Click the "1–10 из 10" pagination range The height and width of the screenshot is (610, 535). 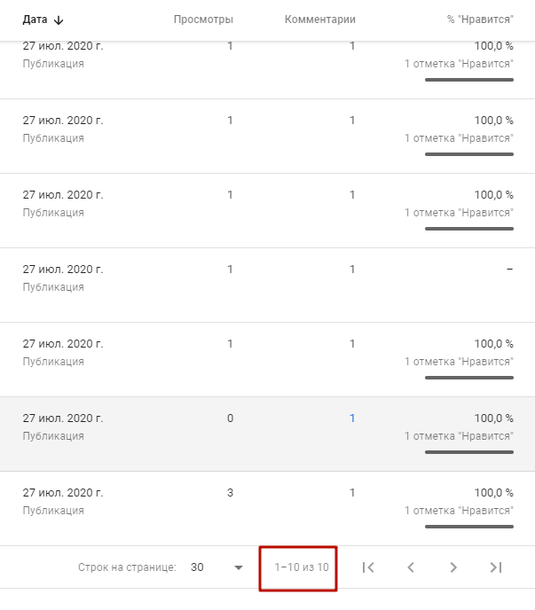tap(302, 567)
